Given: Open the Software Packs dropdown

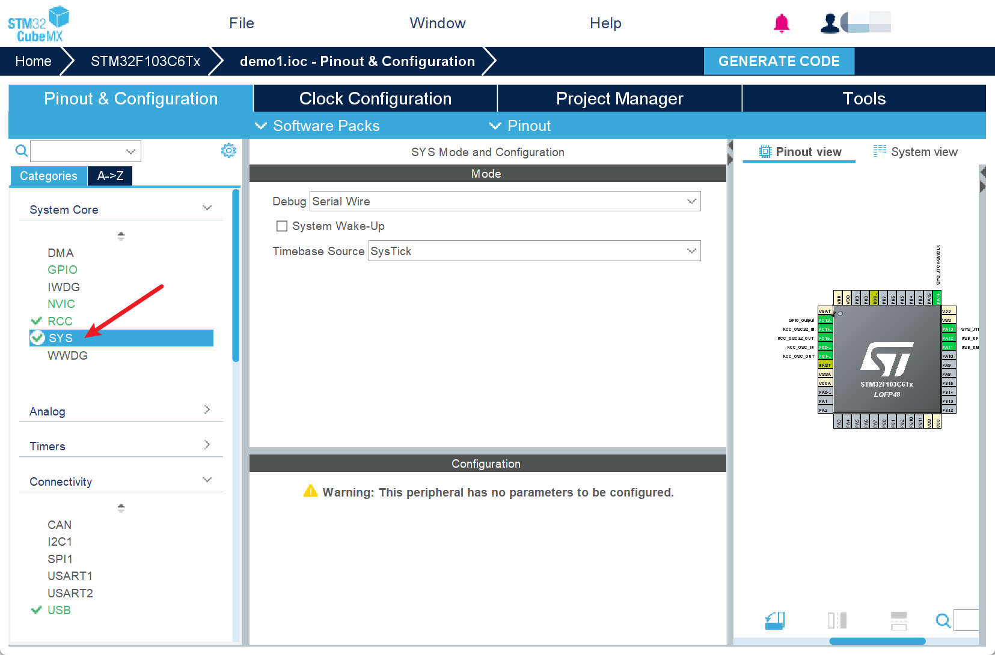Looking at the screenshot, I should click(317, 125).
